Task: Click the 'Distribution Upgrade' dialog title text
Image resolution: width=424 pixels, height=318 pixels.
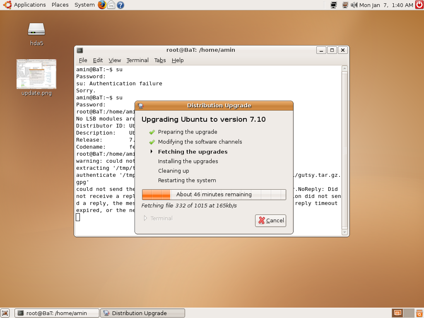Action: [219, 106]
